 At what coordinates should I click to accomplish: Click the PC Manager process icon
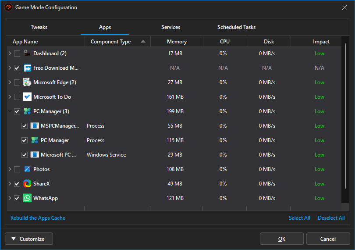click(35, 140)
